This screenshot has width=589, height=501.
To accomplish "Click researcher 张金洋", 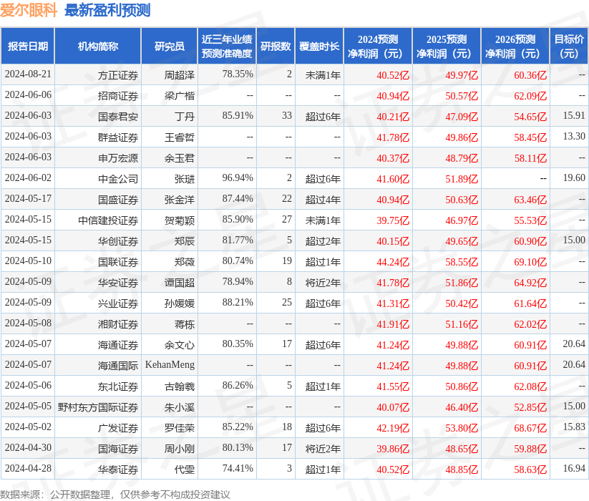I will [x=180, y=200].
